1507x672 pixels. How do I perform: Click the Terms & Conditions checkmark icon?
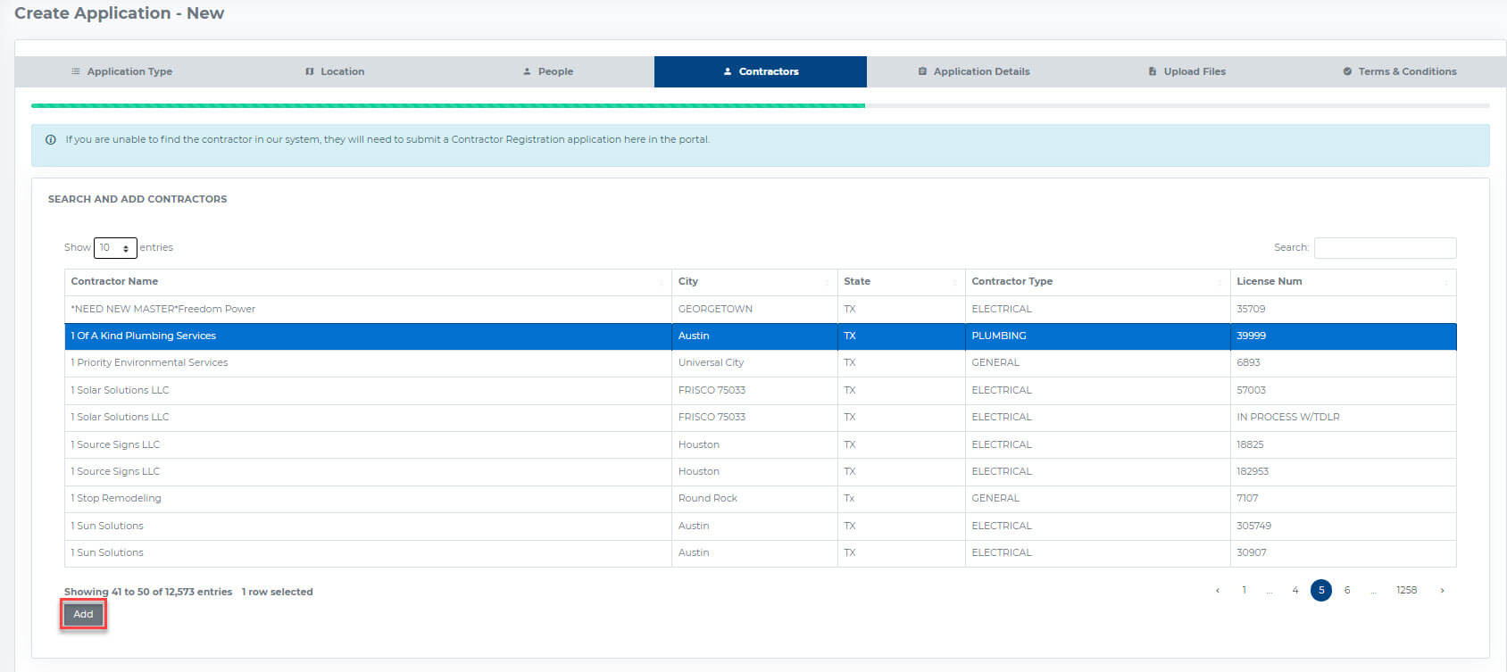pos(1347,71)
